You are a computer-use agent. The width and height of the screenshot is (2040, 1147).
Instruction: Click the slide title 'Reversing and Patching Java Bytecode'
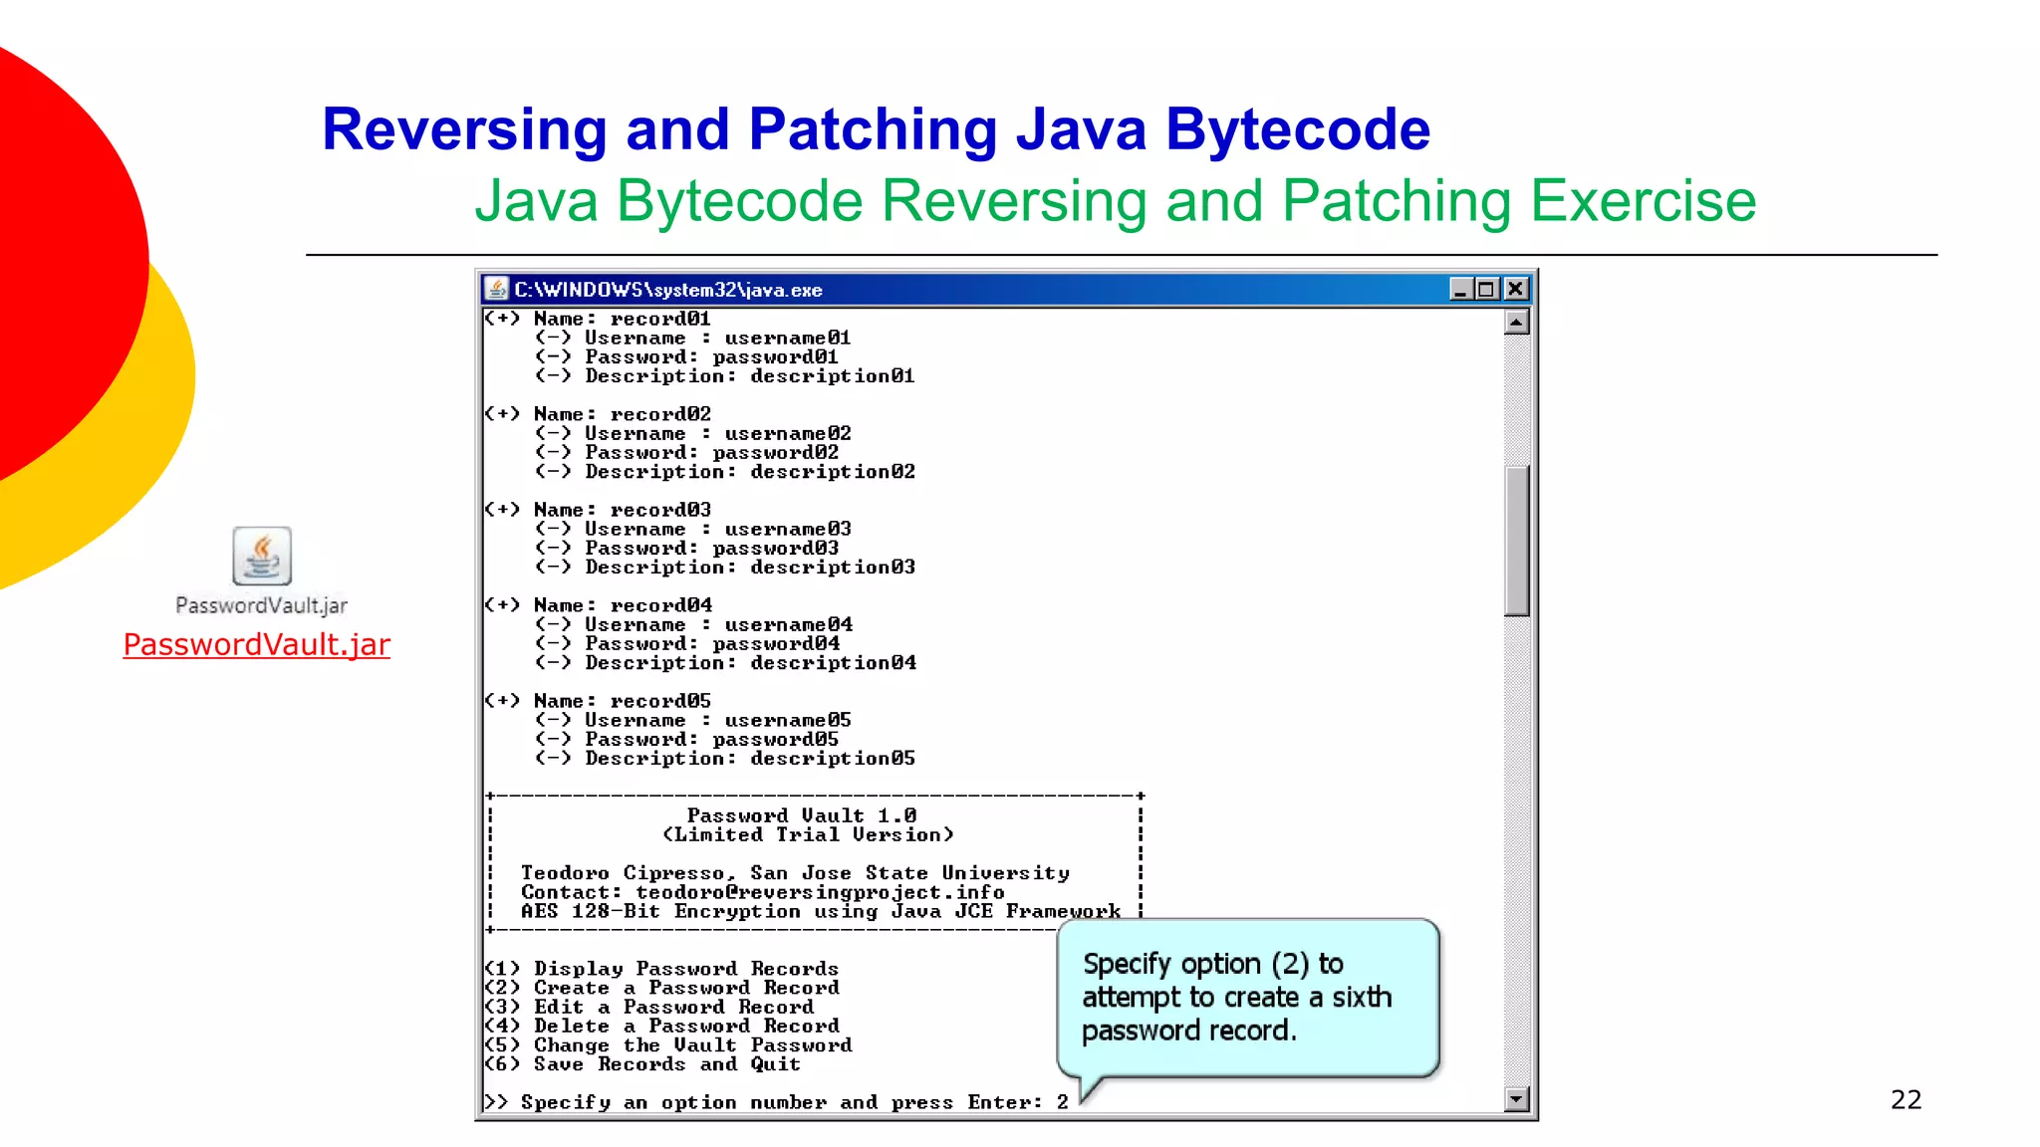[877, 129]
